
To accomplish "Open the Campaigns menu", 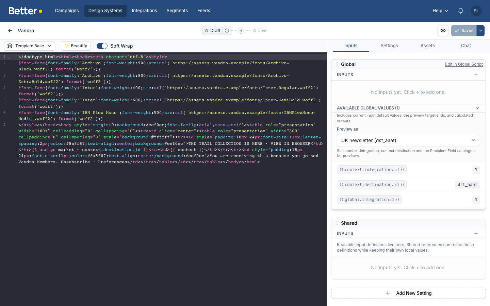I will (x=67, y=11).
